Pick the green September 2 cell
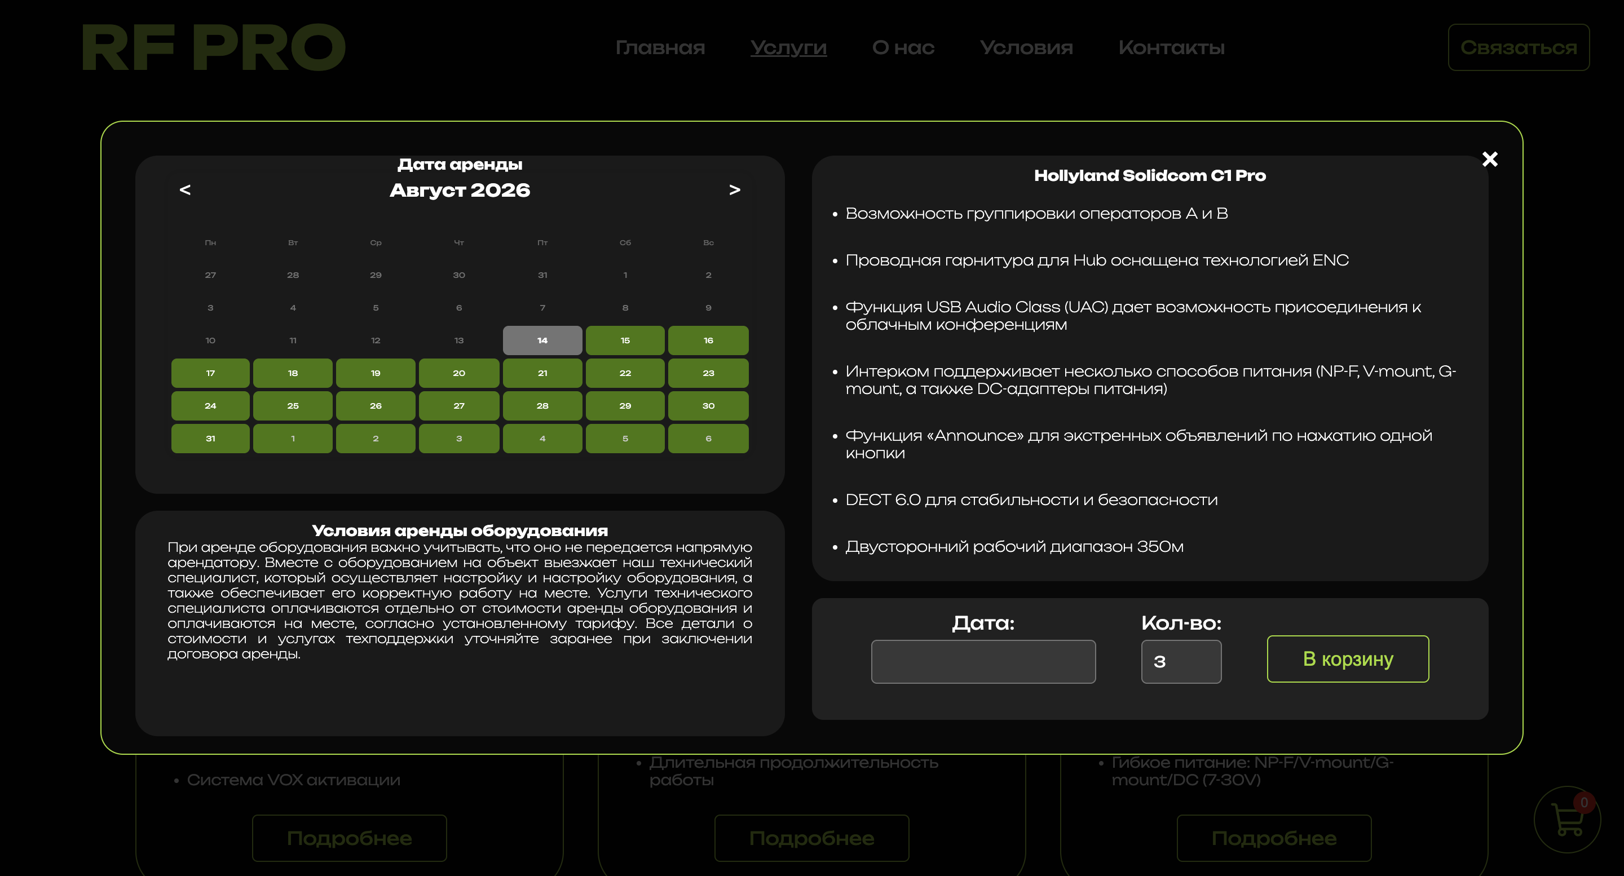 coord(376,439)
